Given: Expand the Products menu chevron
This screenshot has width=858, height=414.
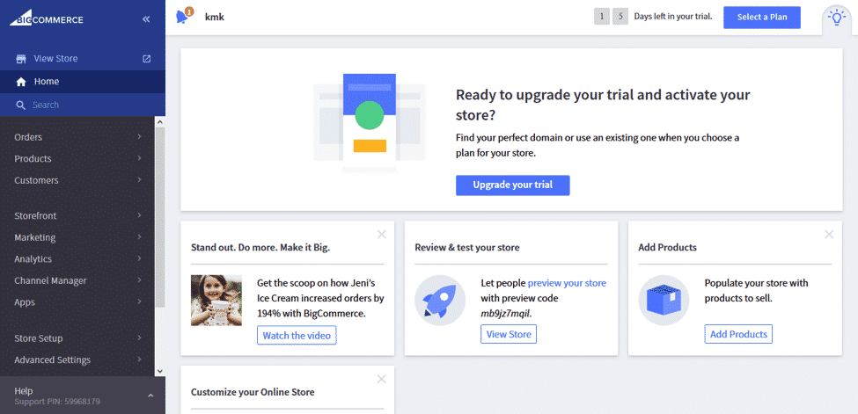Looking at the screenshot, I should [x=140, y=158].
